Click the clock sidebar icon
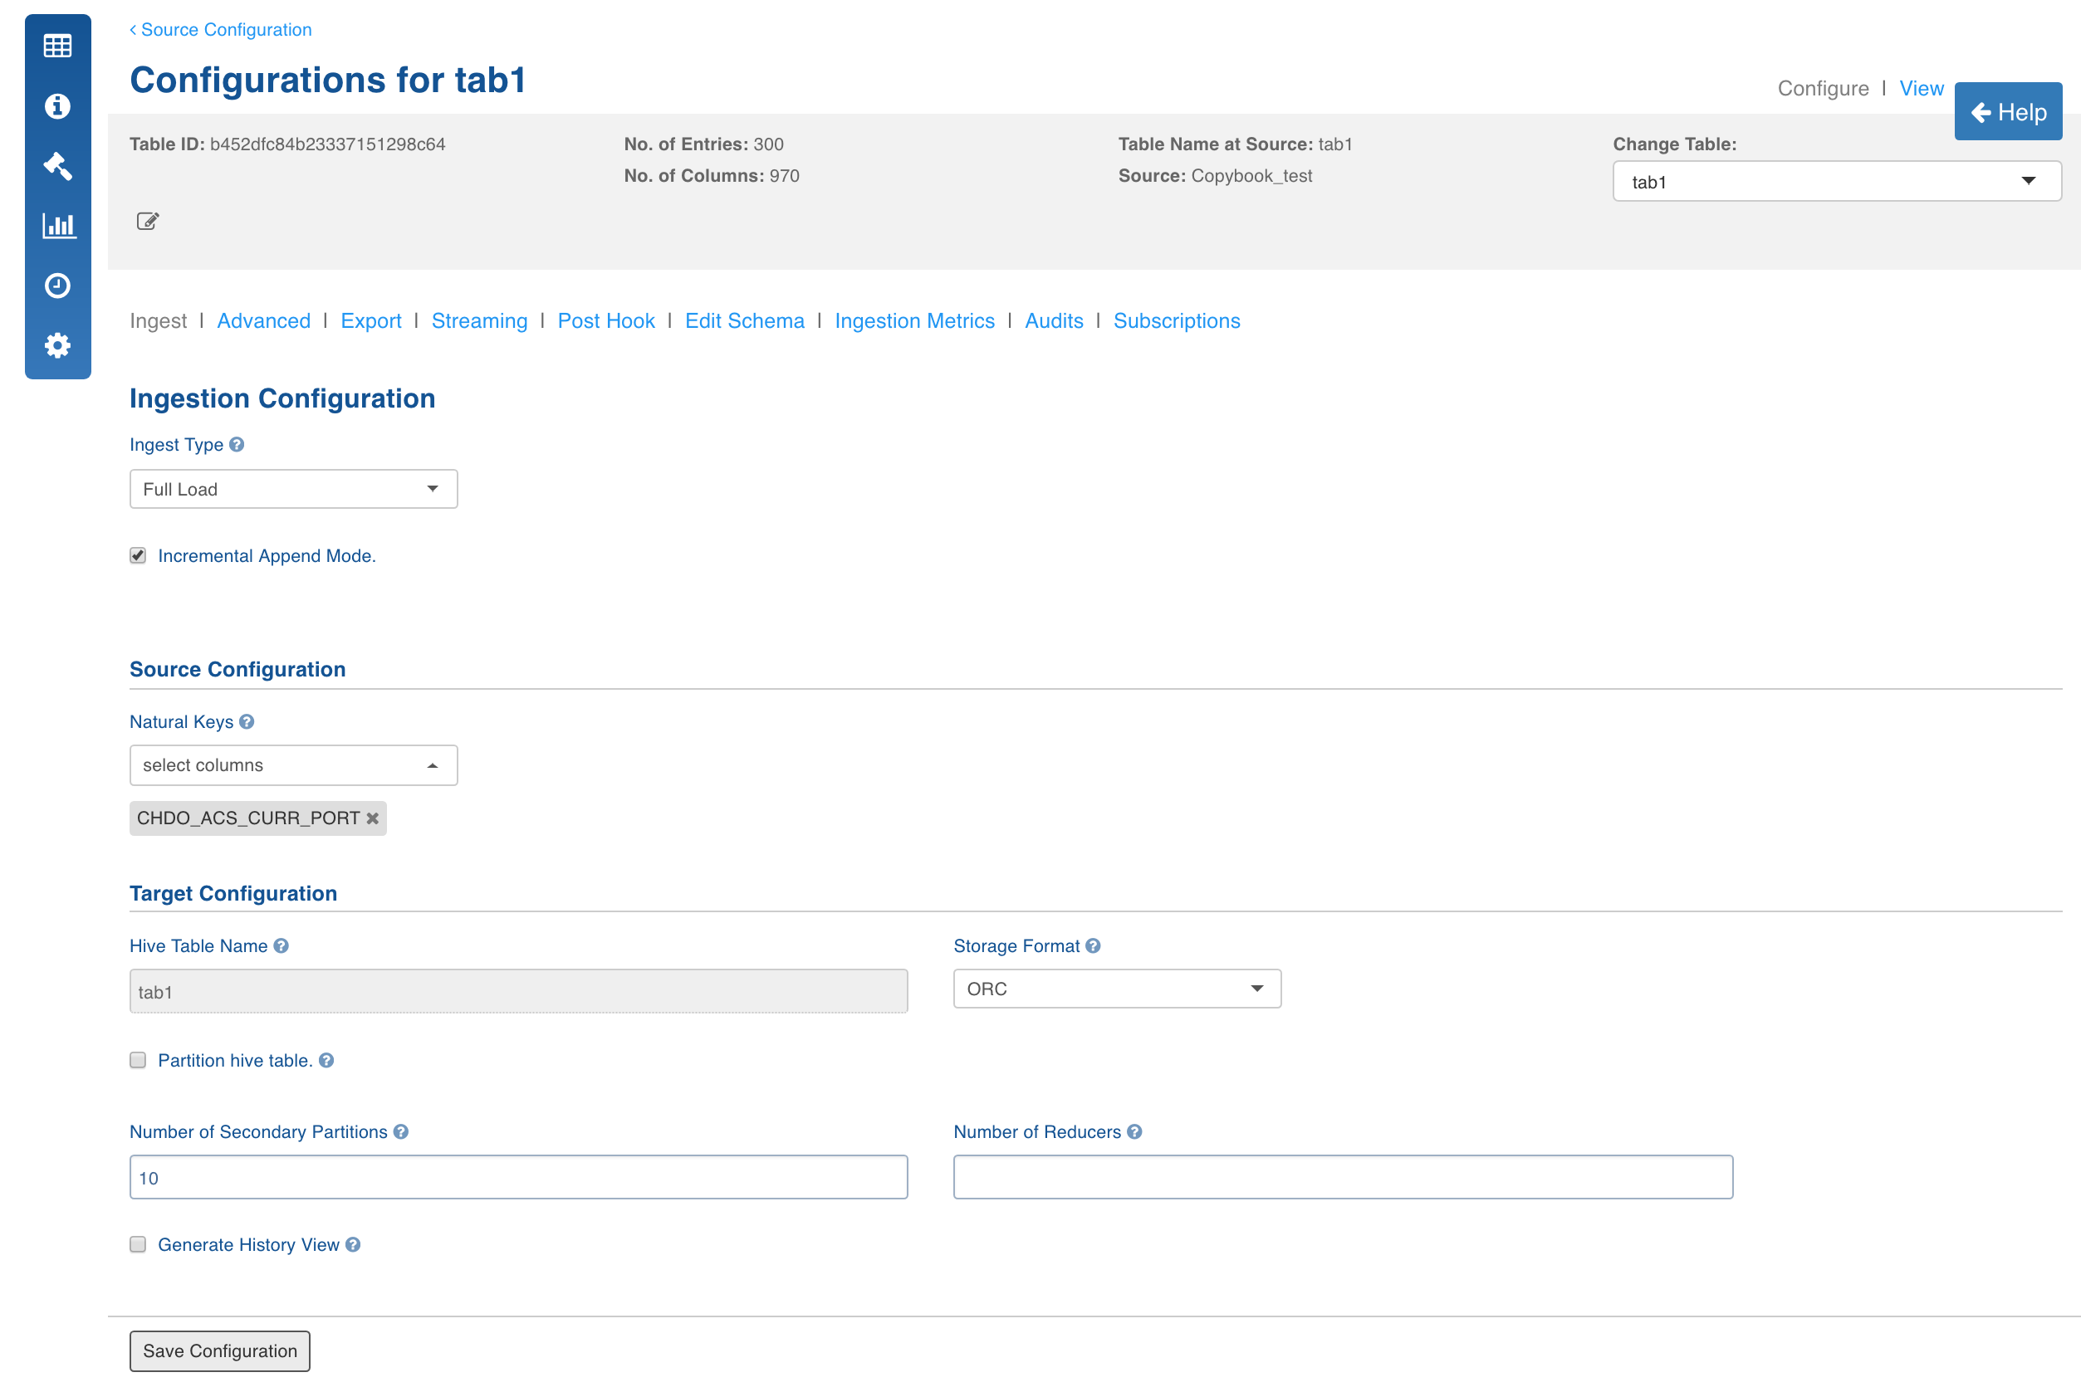Viewport: 2081px width, 1387px height. pos(57,286)
